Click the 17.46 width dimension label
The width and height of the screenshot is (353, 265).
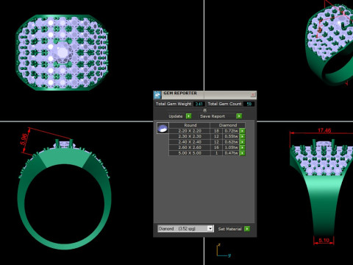pyautogui.click(x=324, y=130)
